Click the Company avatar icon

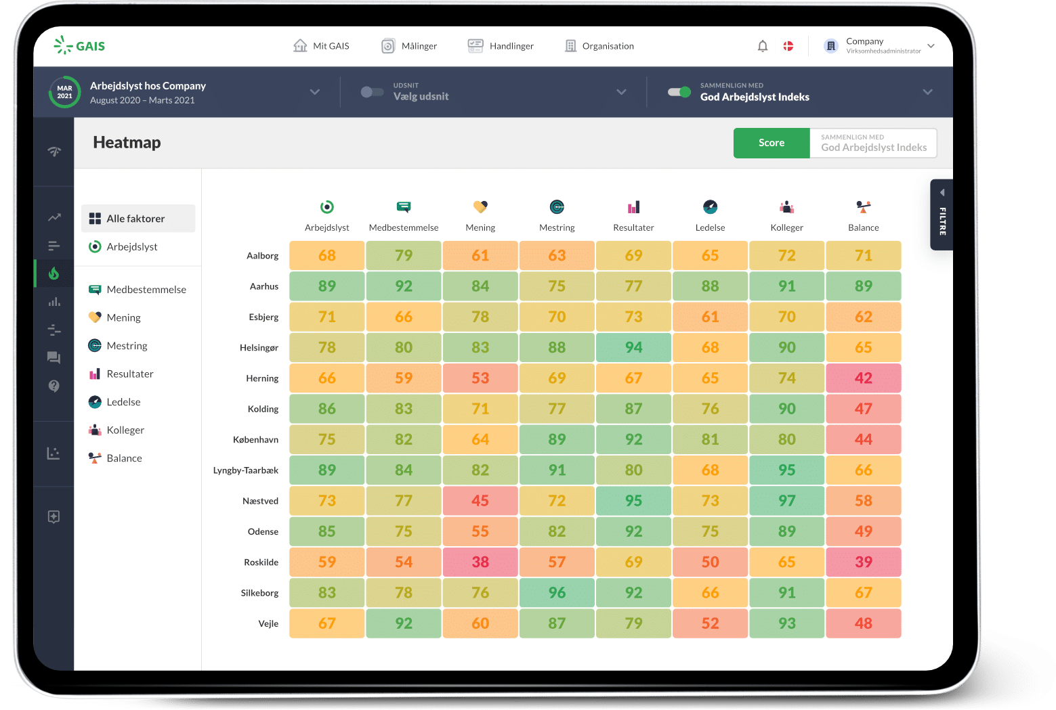[x=831, y=46]
